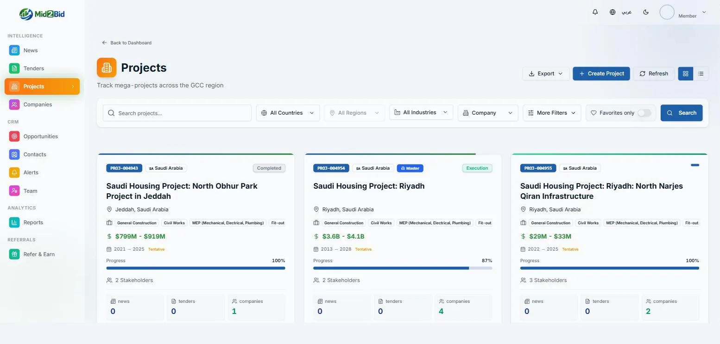Open Refer & Earn in the sidebar
The image size is (720, 344).
tap(42, 254)
